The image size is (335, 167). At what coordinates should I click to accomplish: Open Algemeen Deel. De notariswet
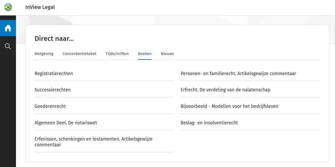tap(66, 123)
